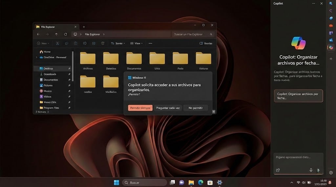This screenshot has height=187, width=336.
Task: Click chevron after File Explorer breadcrumb
Action: [x=104, y=34]
